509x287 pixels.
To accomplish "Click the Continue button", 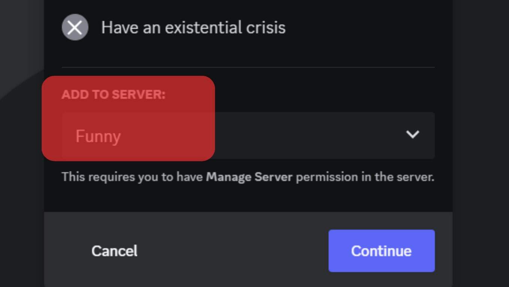I will (381, 251).
